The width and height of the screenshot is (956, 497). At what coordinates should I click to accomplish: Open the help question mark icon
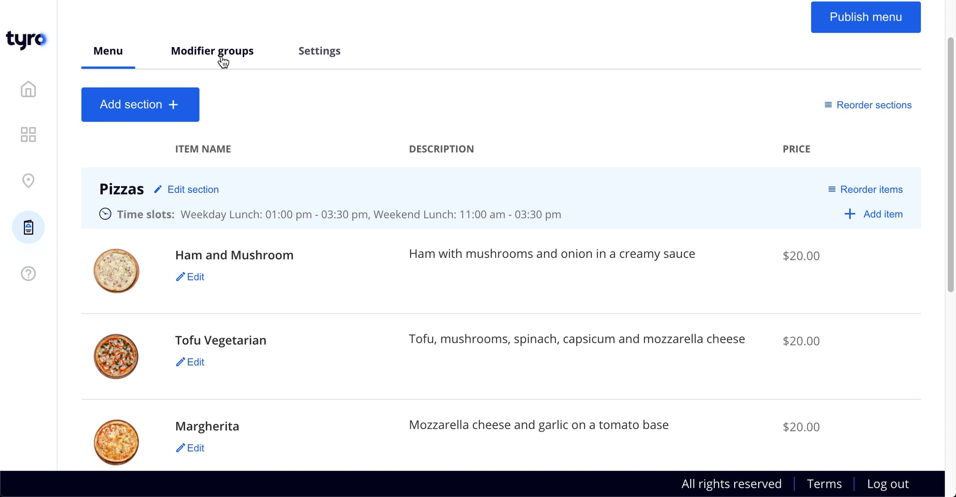click(28, 273)
